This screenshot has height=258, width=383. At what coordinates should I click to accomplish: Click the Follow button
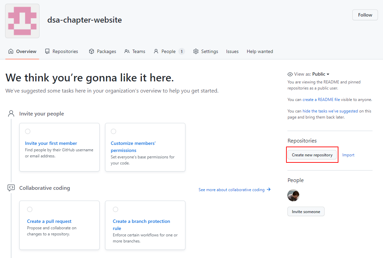point(365,15)
